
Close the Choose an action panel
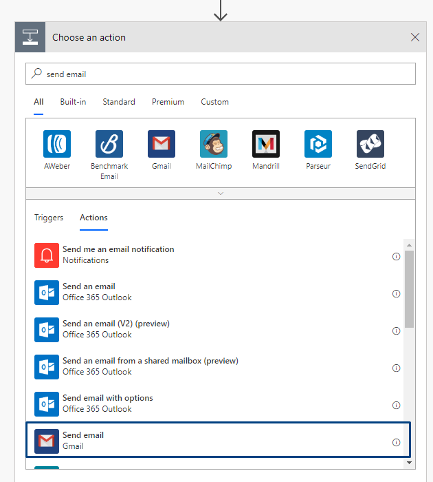(415, 37)
